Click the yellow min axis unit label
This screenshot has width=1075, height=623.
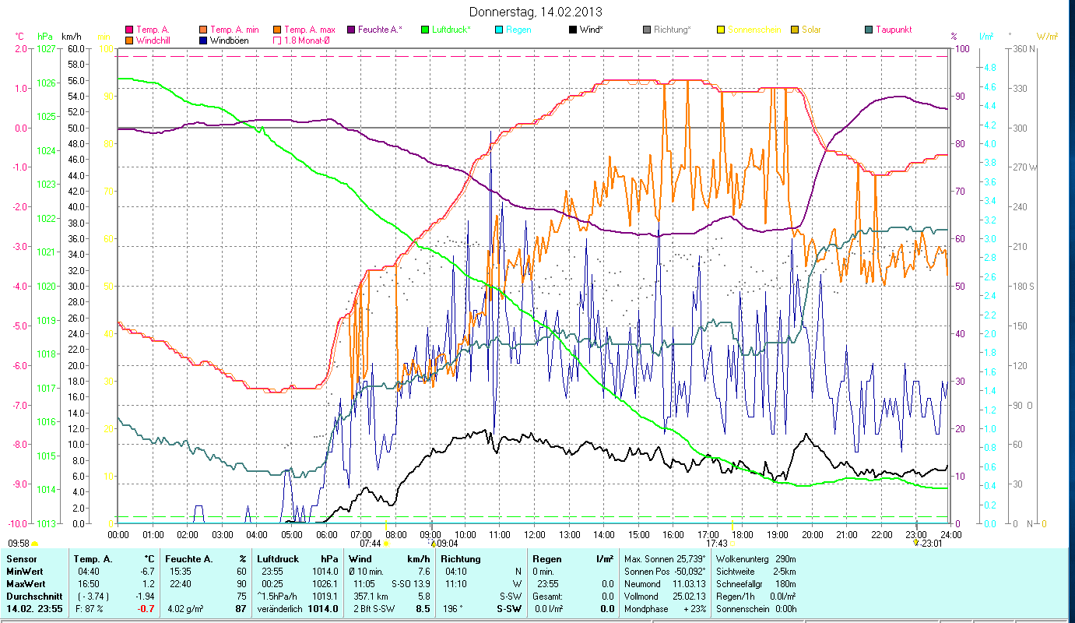pyautogui.click(x=103, y=37)
